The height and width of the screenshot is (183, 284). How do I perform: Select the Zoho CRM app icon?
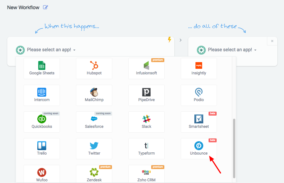pos(146,172)
